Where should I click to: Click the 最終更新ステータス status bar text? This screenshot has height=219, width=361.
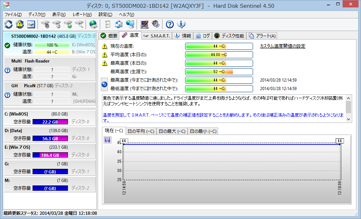coord(50,213)
